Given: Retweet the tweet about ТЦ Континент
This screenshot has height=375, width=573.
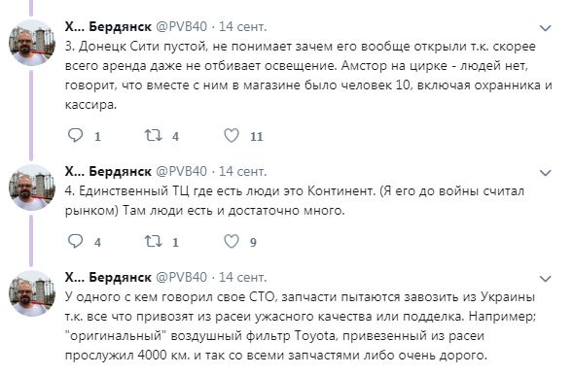Looking at the screenshot, I should tap(153, 241).
